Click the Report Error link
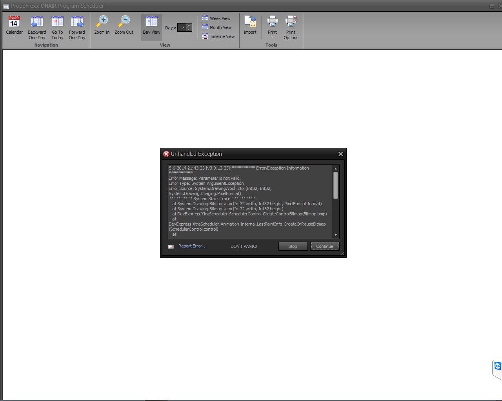This screenshot has height=401, width=502. point(193,246)
